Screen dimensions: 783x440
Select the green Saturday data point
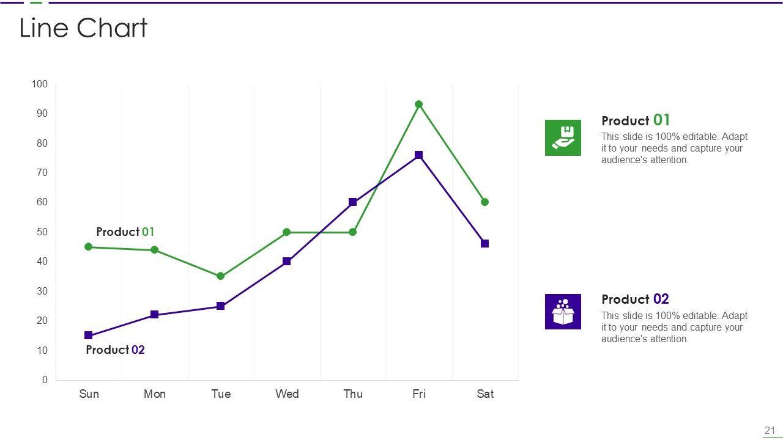point(485,202)
